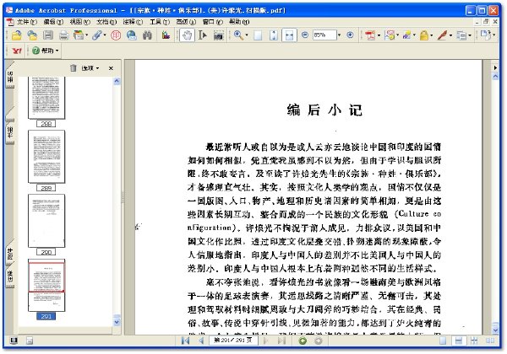
Task: Open the 文件 menu
Action: [27, 22]
